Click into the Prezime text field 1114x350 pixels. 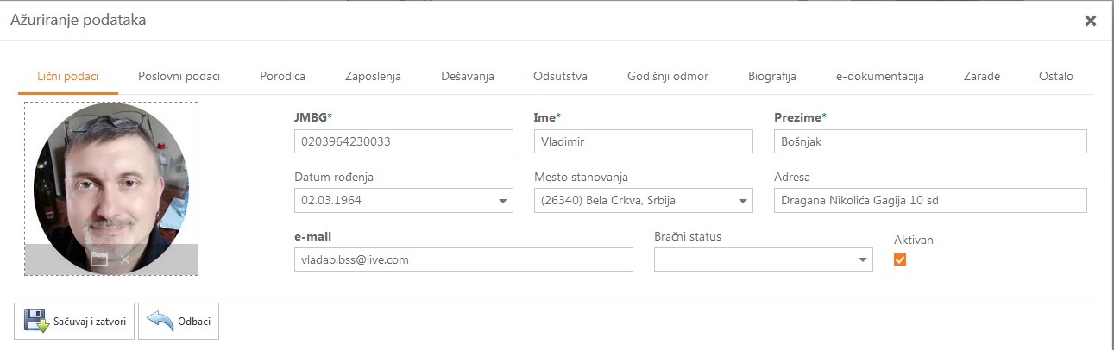click(930, 141)
